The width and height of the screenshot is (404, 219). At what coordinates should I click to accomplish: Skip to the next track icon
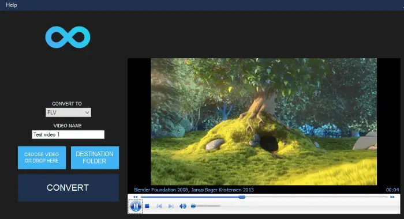point(171,206)
